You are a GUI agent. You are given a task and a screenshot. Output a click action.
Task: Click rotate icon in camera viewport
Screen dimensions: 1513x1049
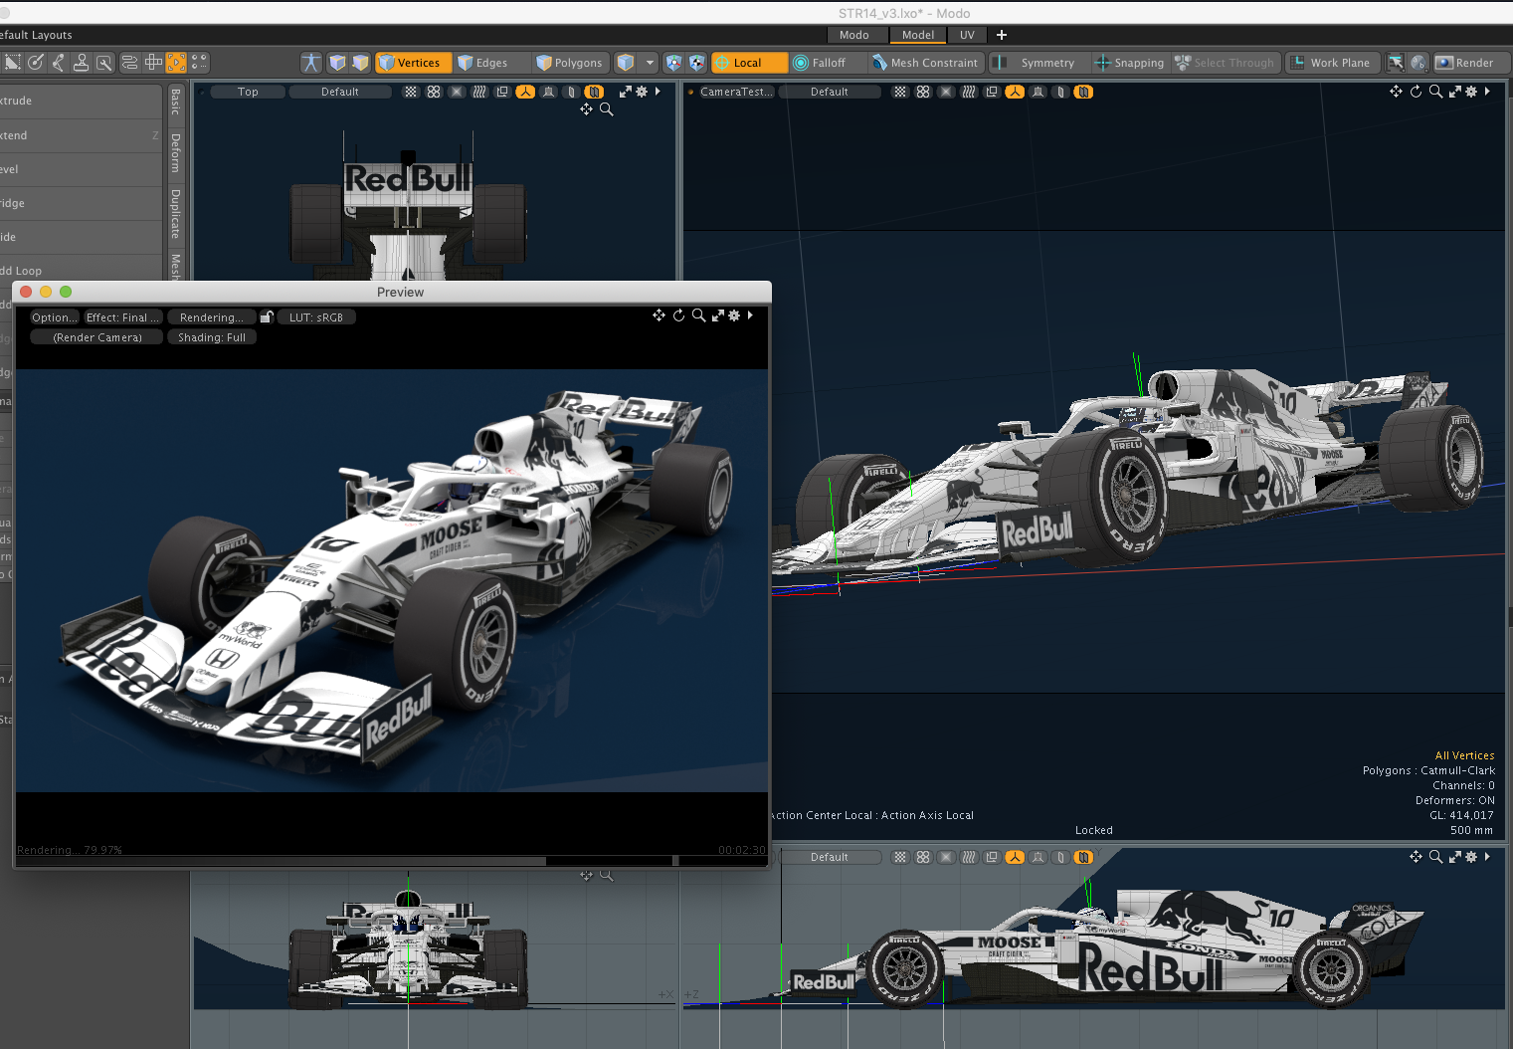[1416, 92]
